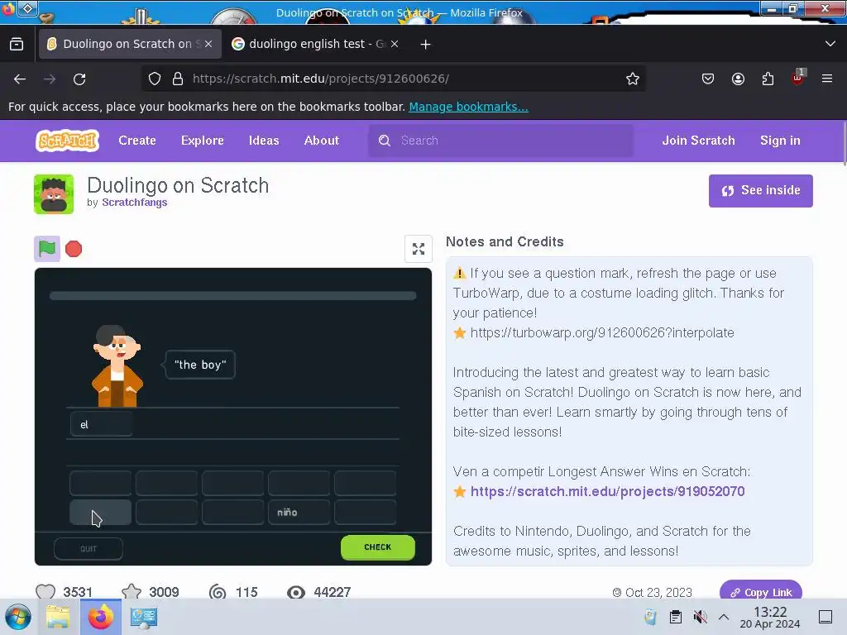Click the muted volume tray icon
847x635 pixels.
click(x=700, y=617)
